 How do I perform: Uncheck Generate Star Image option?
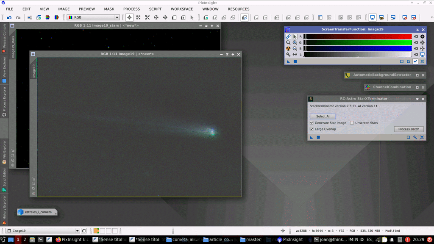pos(312,123)
